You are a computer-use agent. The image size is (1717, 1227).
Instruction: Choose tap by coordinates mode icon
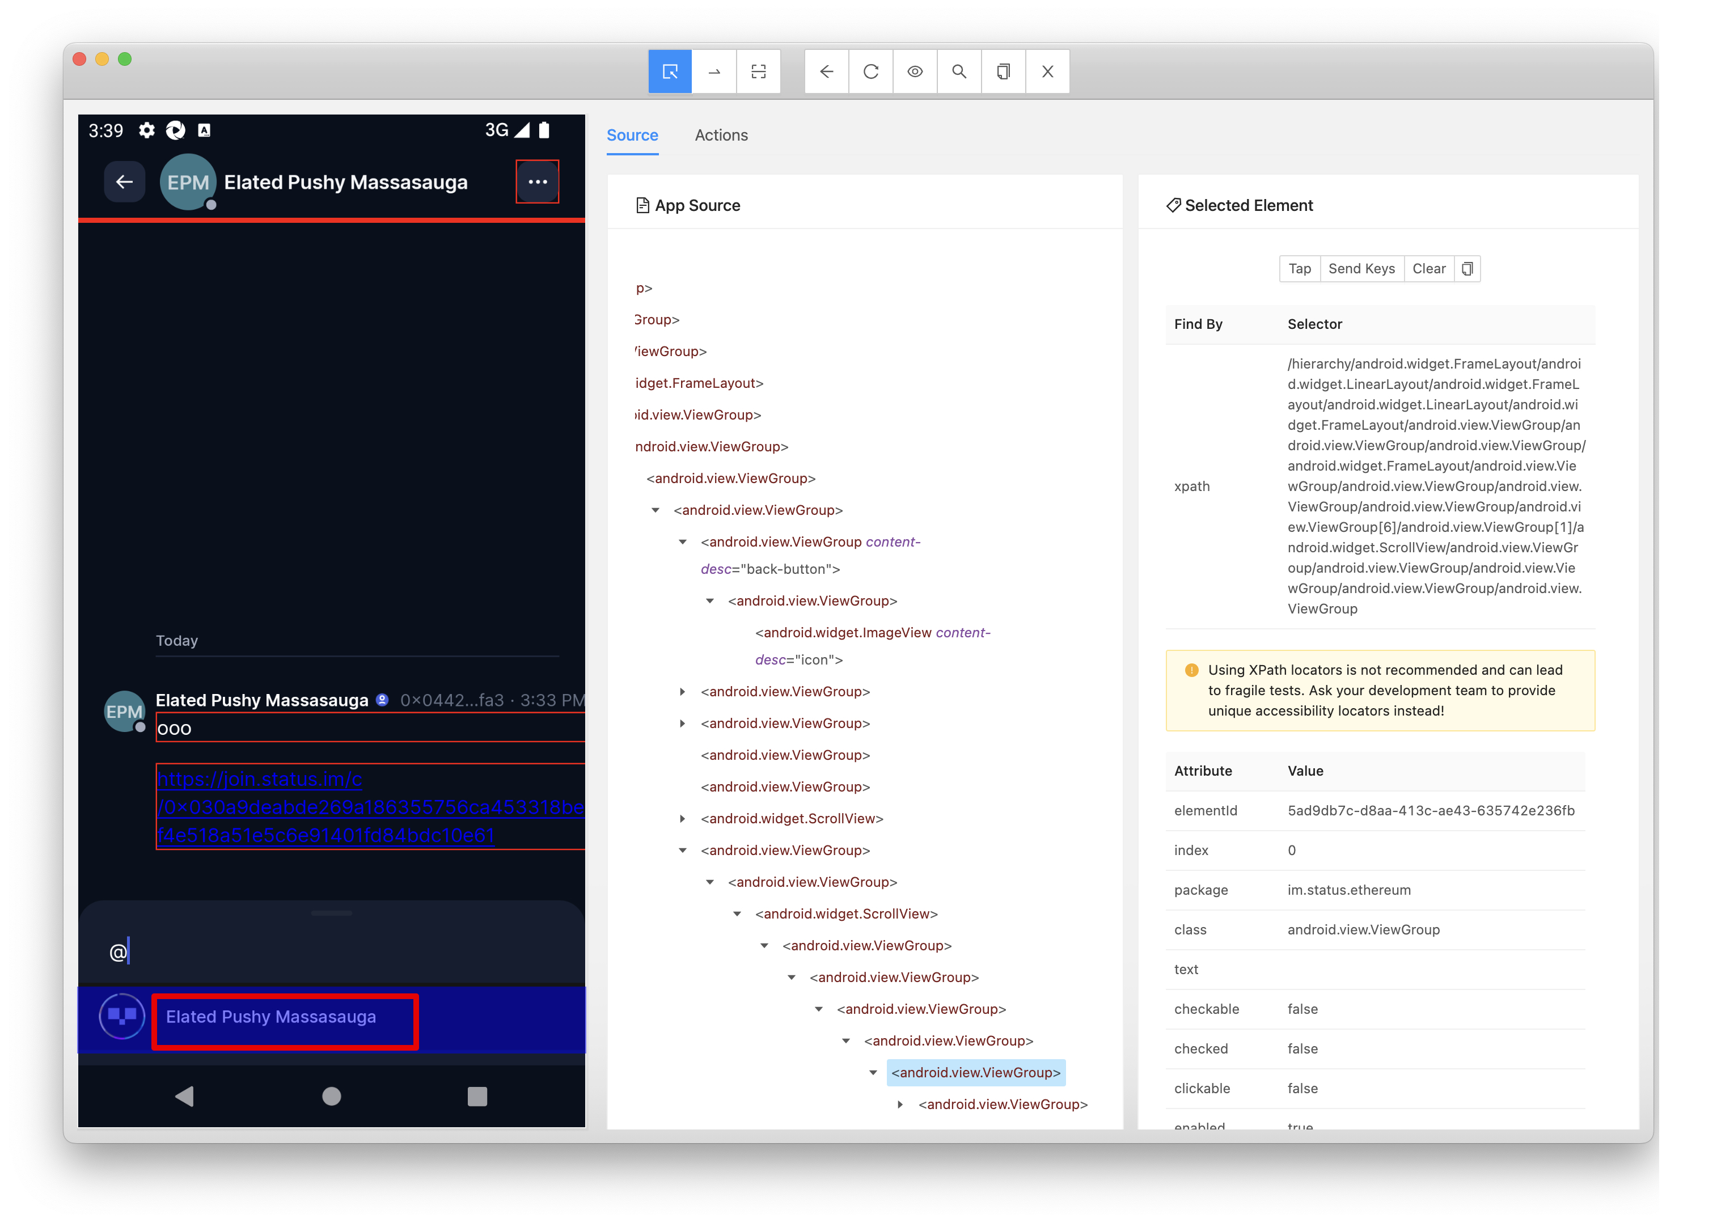pyautogui.click(x=758, y=72)
